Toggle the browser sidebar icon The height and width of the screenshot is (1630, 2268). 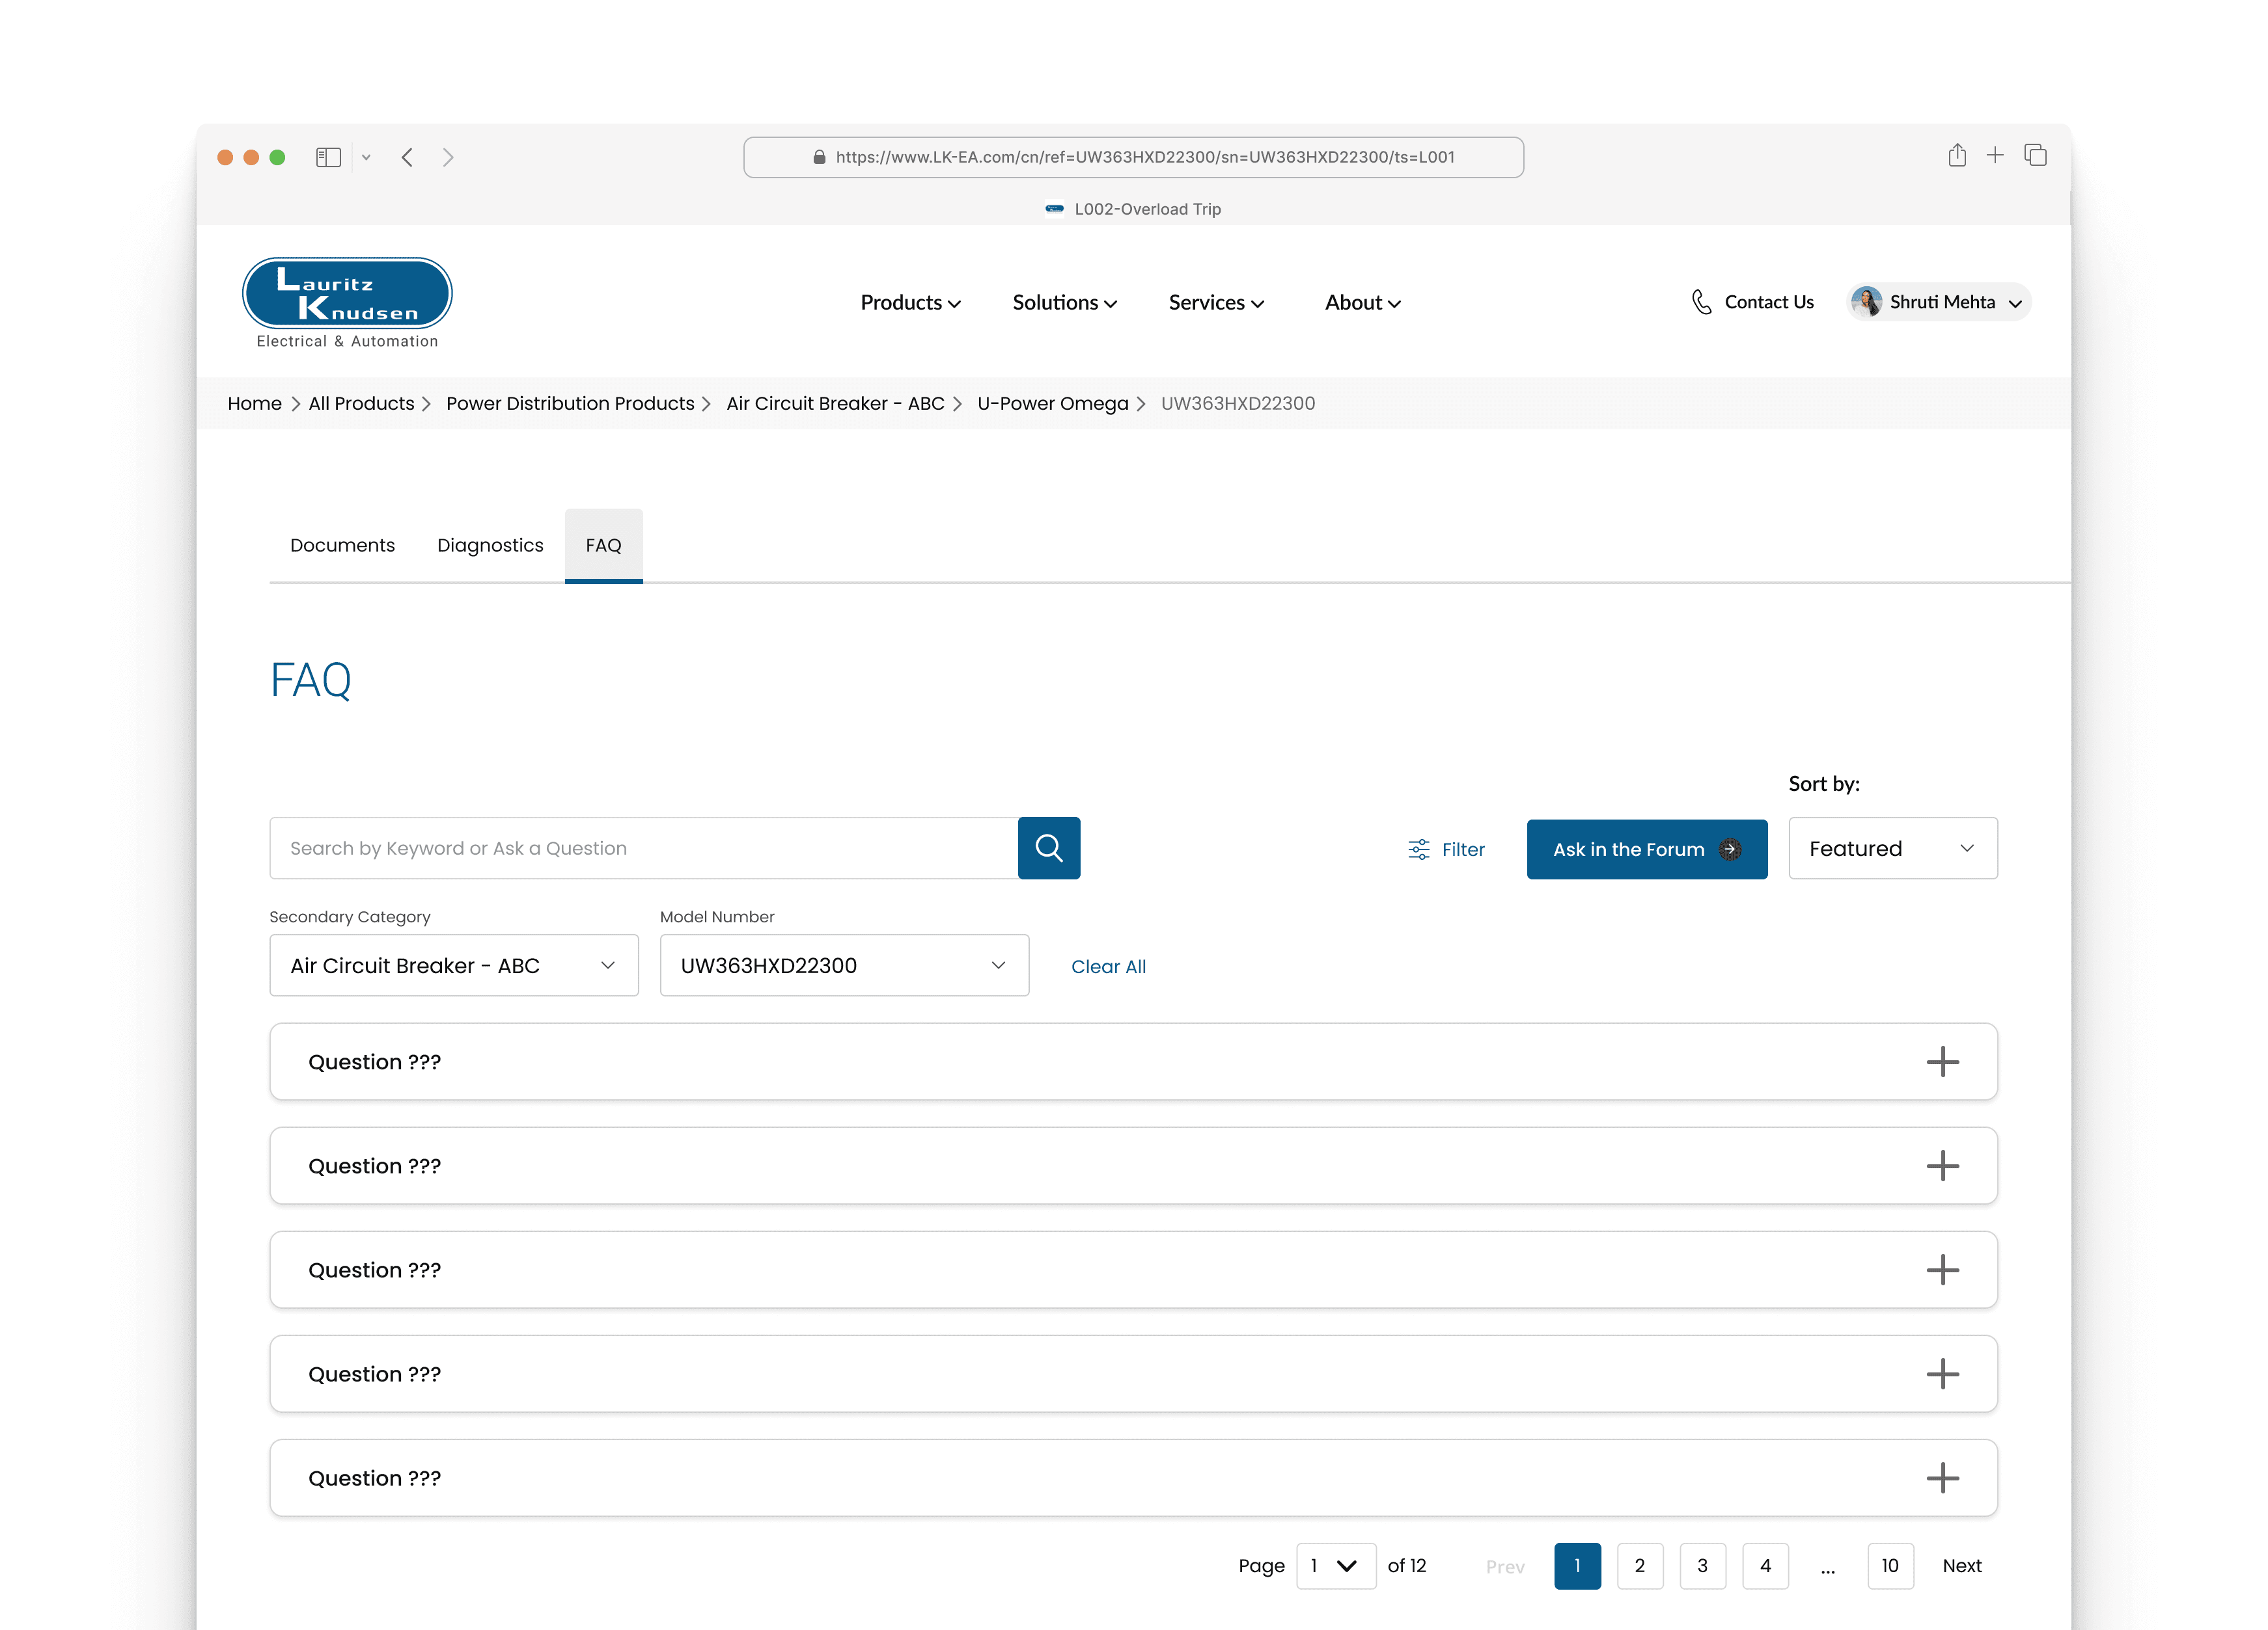click(328, 158)
